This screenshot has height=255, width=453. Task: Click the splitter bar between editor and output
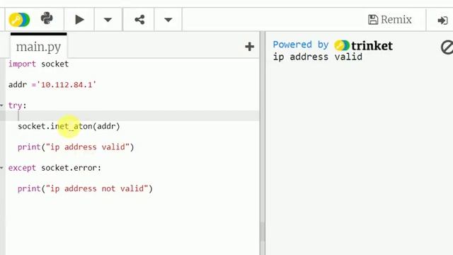(x=263, y=143)
